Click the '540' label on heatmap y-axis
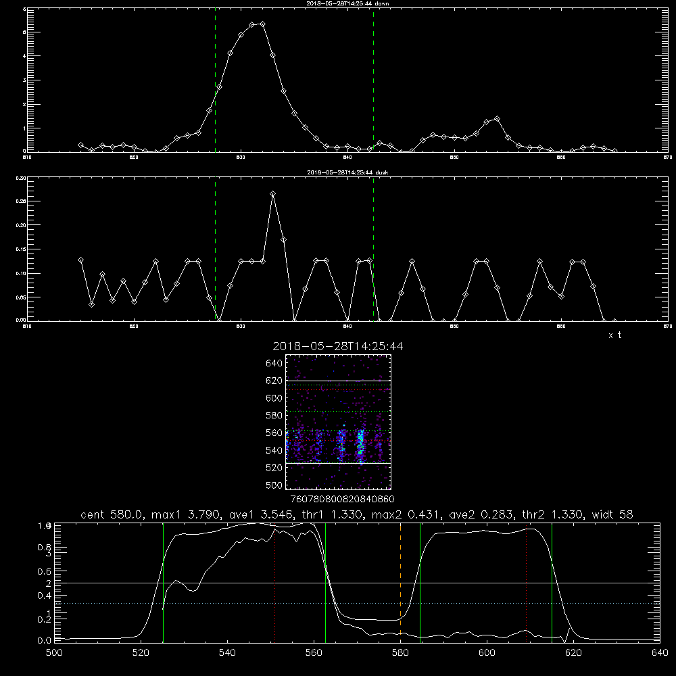This screenshot has width=676, height=676. 274,450
